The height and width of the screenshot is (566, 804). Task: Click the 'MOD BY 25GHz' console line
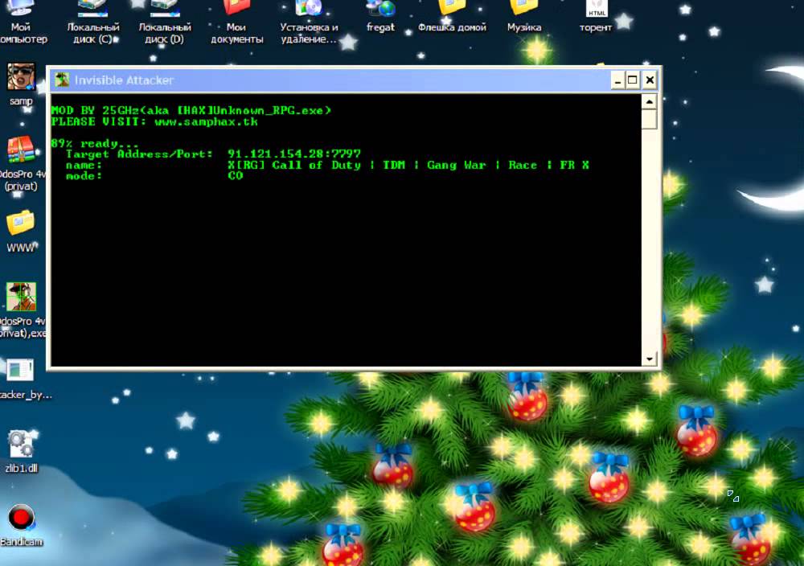[191, 110]
